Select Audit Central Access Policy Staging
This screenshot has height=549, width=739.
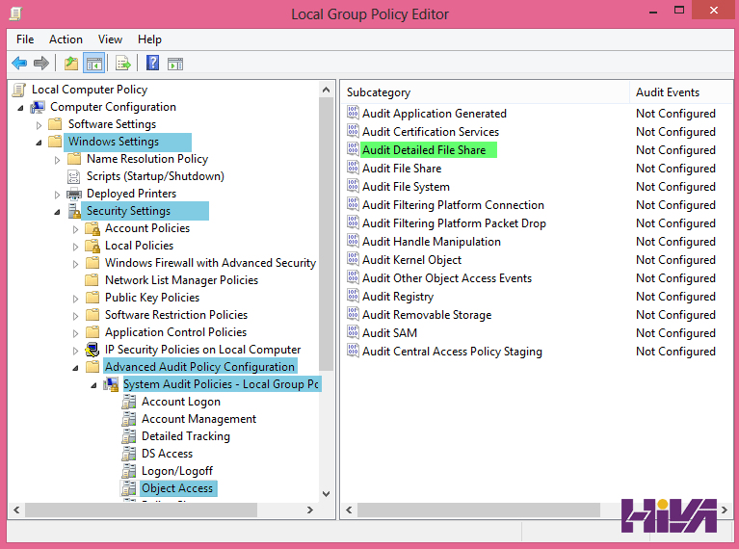[452, 352]
